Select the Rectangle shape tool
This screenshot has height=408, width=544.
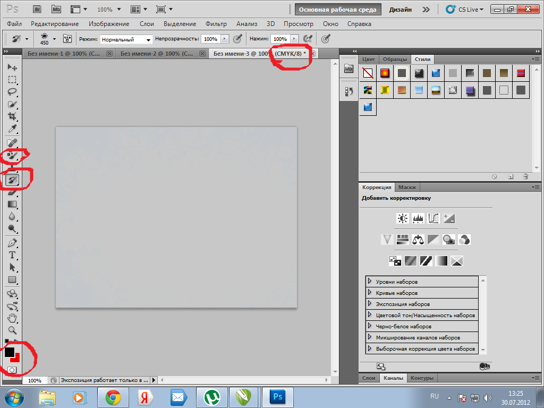pyautogui.click(x=12, y=279)
